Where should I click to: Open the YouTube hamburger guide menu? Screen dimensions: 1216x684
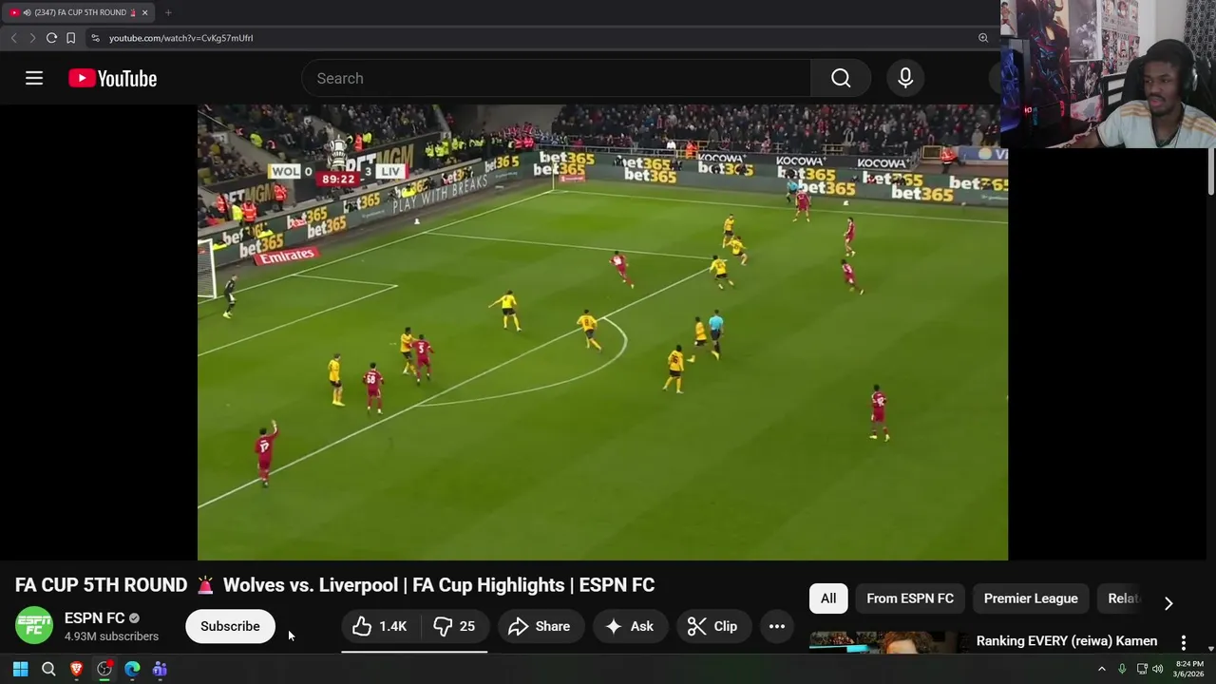coord(34,78)
